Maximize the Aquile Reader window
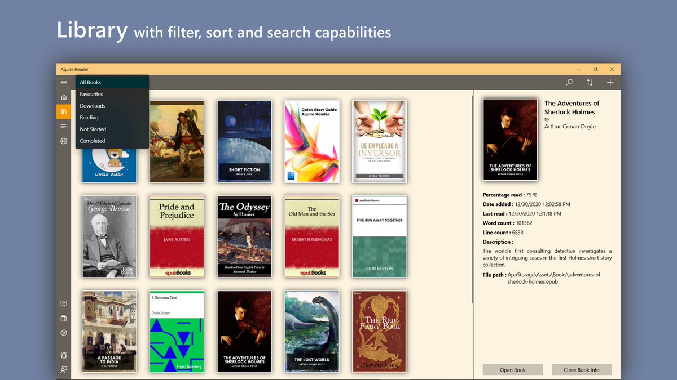The height and width of the screenshot is (380, 677). (x=595, y=69)
